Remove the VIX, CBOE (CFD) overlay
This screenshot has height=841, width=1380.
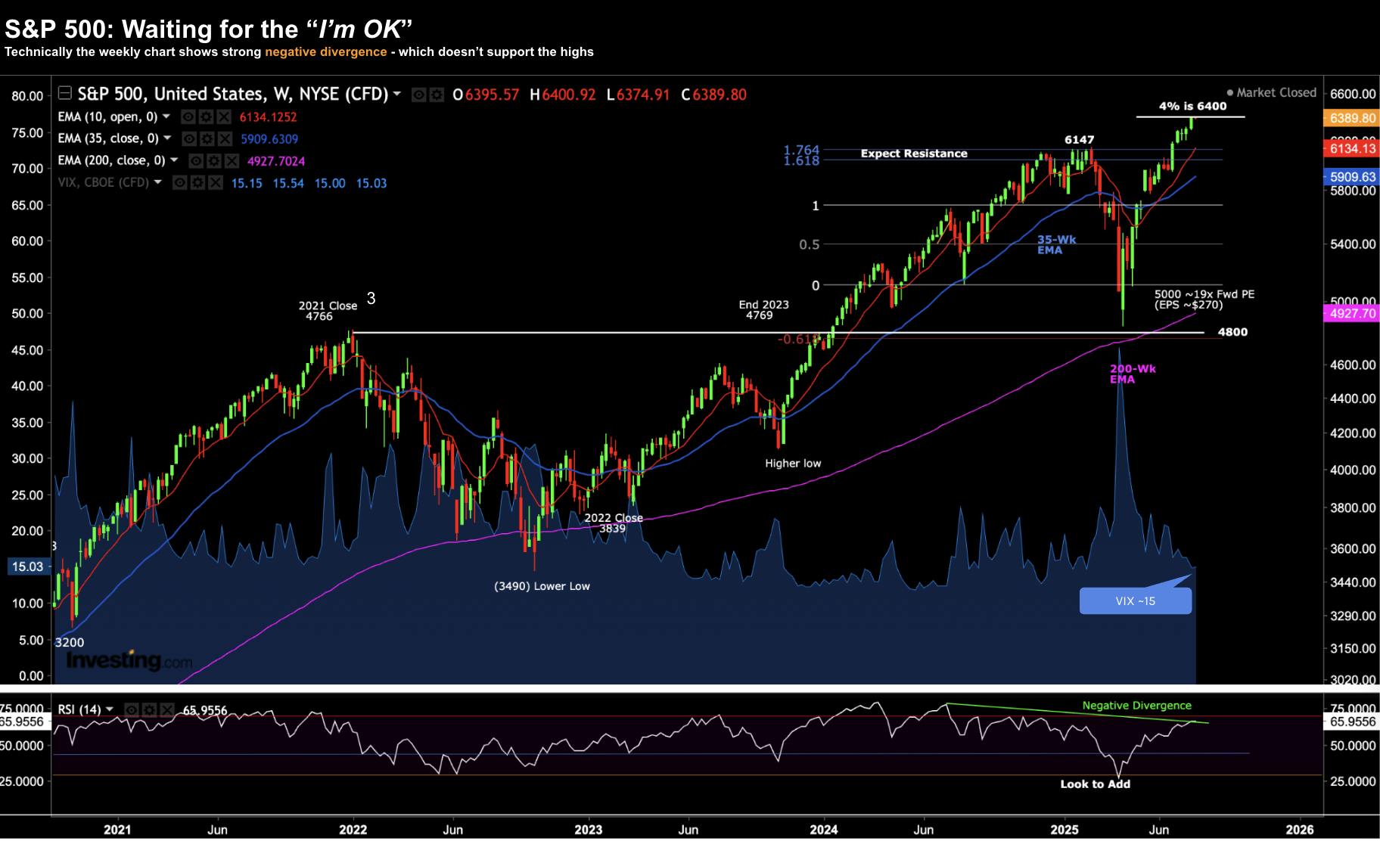coord(216,183)
